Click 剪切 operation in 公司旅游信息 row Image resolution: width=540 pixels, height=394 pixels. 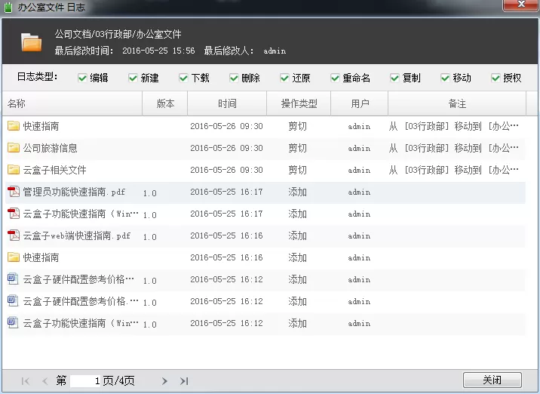coord(298,148)
